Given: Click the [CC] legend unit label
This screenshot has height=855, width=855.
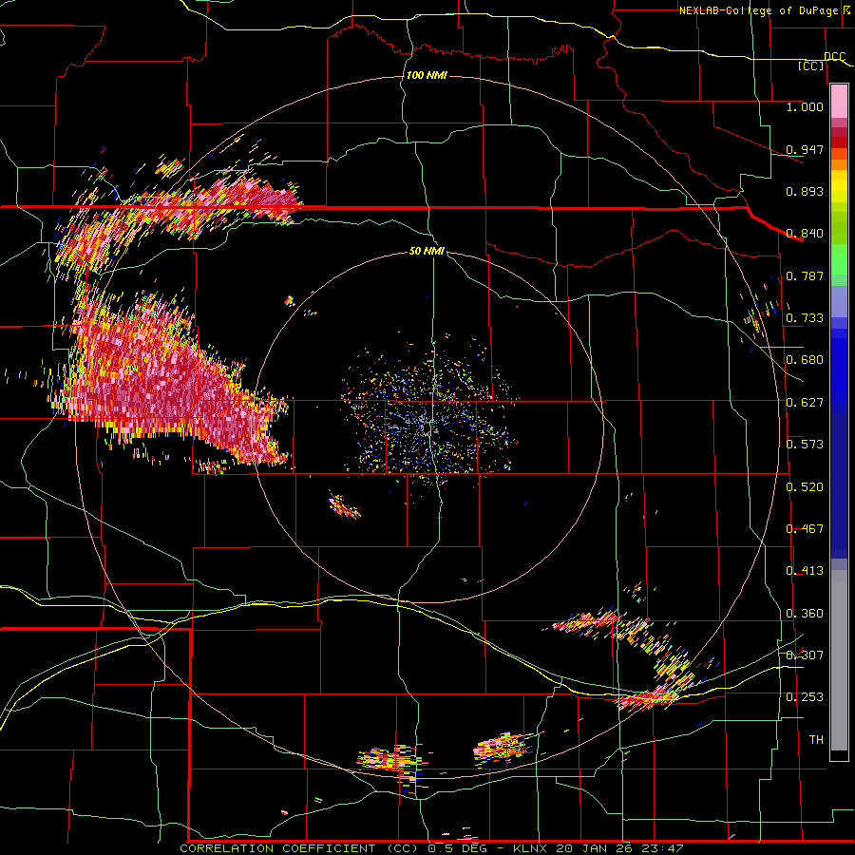Looking at the screenshot, I should click(810, 66).
